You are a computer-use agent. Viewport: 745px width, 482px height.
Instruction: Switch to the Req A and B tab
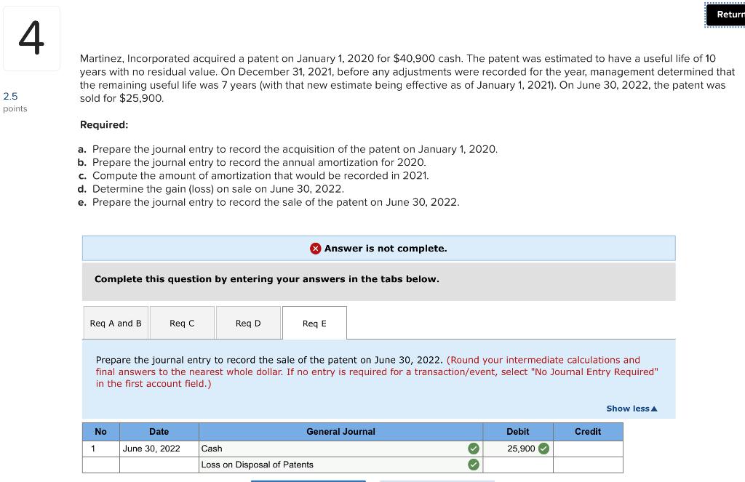tap(115, 322)
